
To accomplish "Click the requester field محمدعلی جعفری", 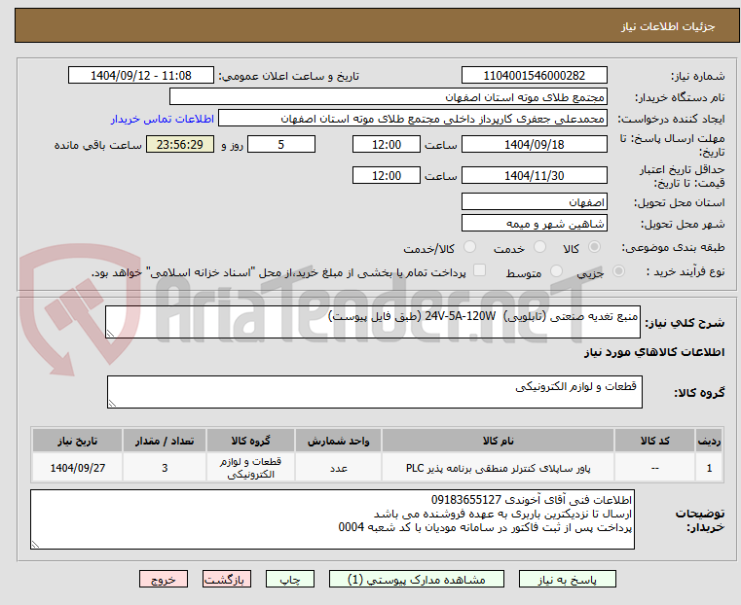I will (x=413, y=119).
